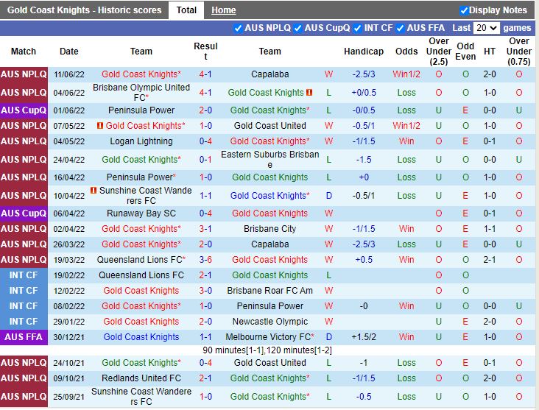Toggle the AUS FFA filter checkbox

(x=401, y=28)
